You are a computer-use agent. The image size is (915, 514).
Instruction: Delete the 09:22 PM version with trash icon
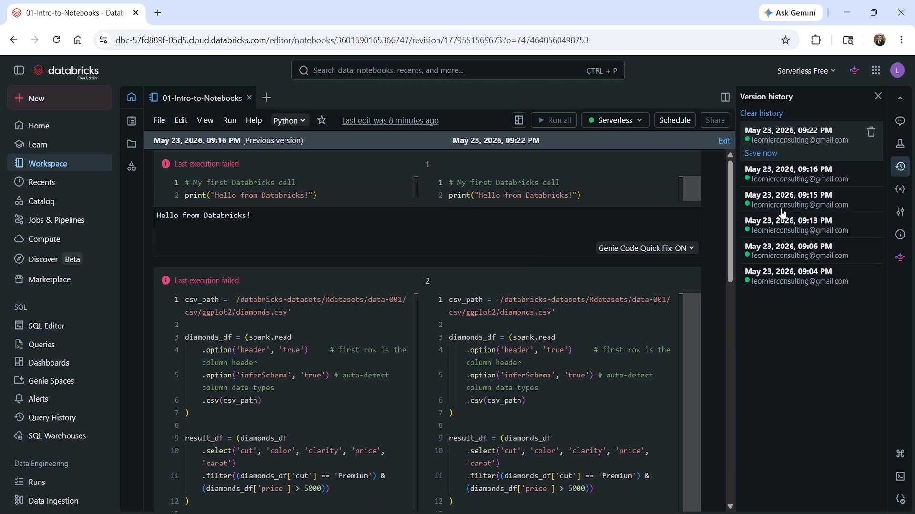[871, 132]
